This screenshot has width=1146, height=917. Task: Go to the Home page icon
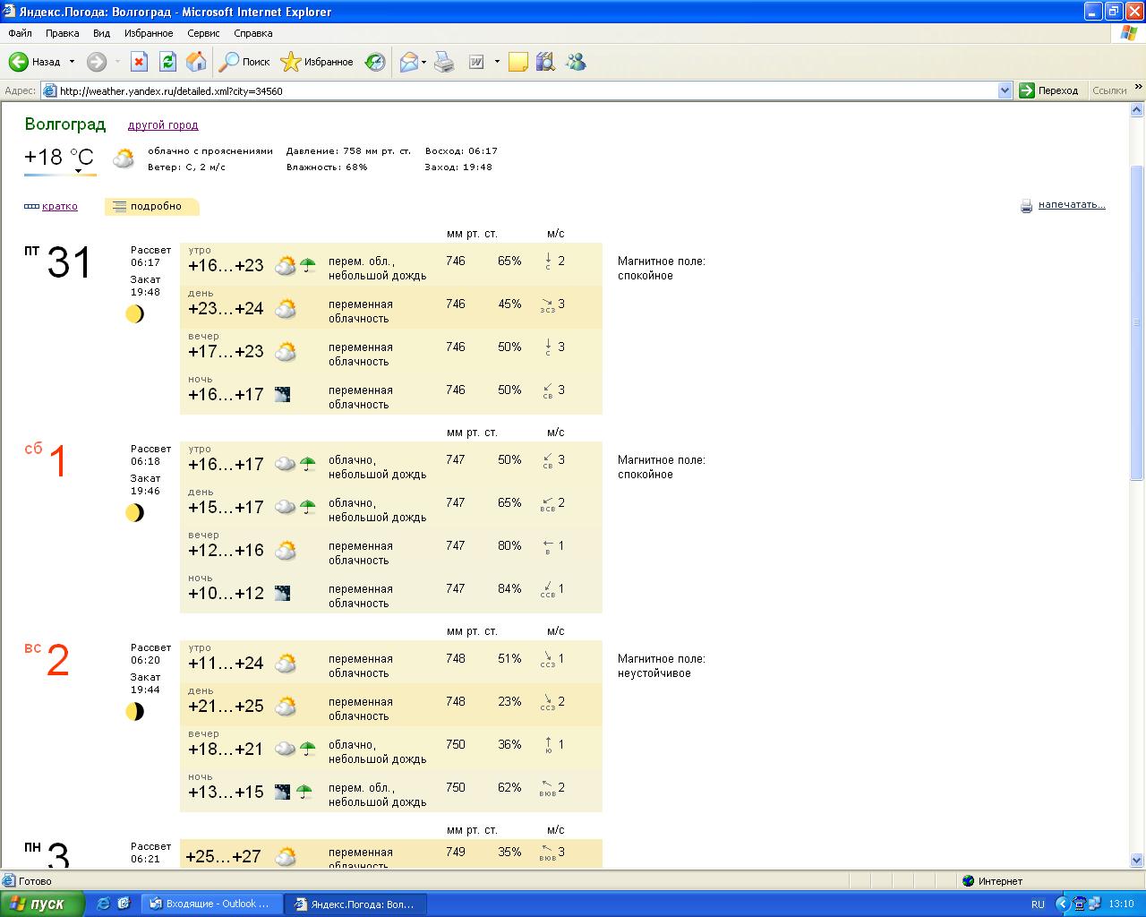[196, 62]
